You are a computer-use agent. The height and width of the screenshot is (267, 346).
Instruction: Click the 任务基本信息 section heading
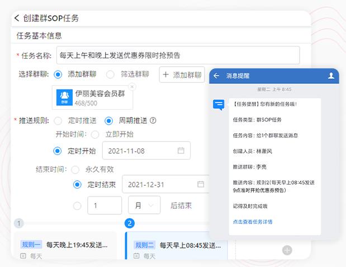coord(39,36)
